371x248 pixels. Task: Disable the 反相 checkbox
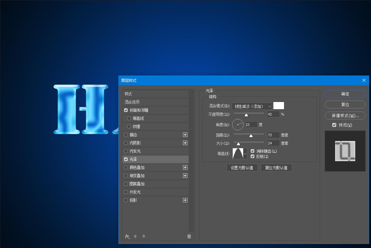(x=252, y=156)
